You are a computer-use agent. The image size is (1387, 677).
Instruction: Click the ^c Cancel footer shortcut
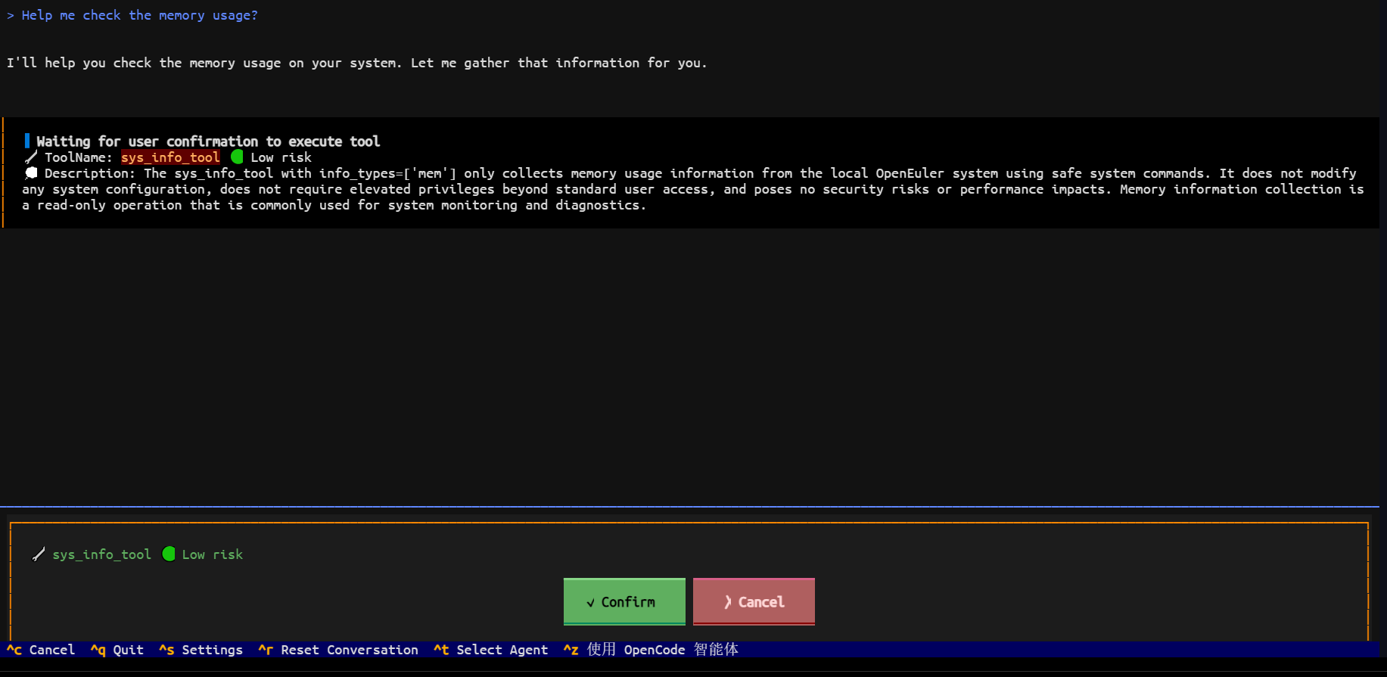point(41,650)
